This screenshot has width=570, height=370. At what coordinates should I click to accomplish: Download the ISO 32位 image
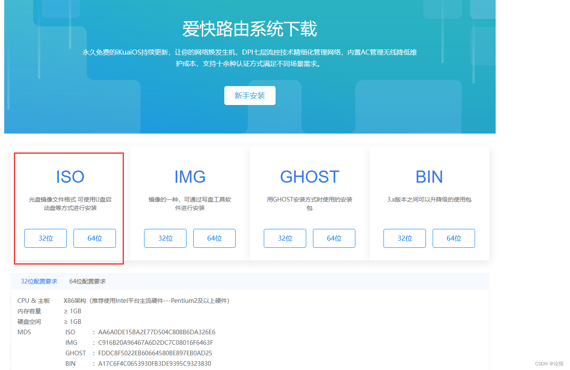coord(45,238)
